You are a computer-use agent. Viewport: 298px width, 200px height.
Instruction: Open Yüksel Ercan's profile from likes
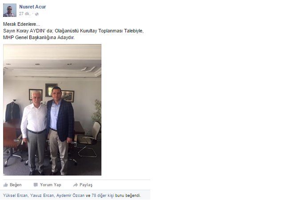[15, 196]
